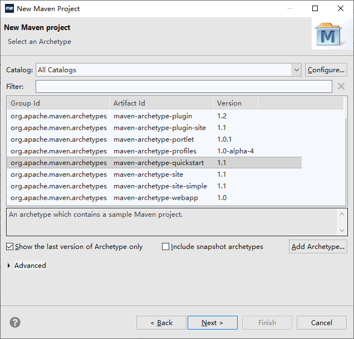Select the maven-archetype-profiles row

click(154, 151)
